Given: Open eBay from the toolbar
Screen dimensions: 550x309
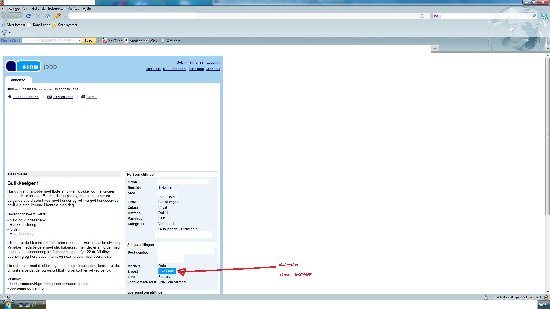Looking at the screenshot, I should (151, 41).
